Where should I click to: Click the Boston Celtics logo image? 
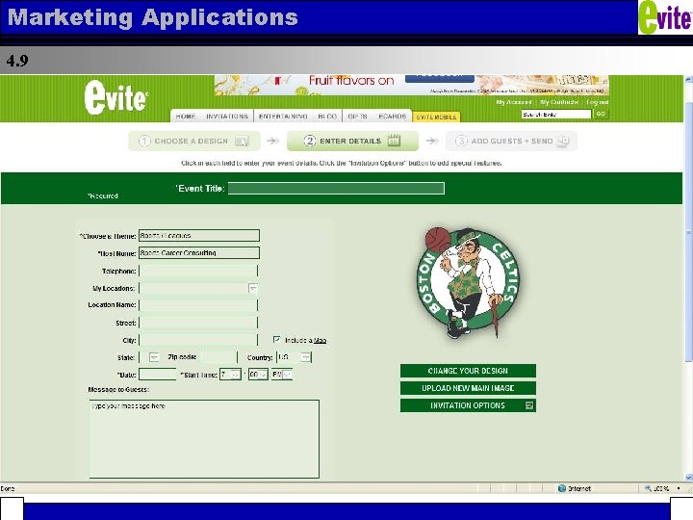pos(468,283)
